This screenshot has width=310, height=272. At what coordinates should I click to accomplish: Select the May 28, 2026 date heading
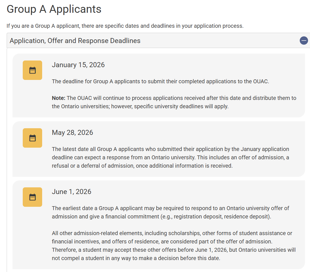pos(72,133)
